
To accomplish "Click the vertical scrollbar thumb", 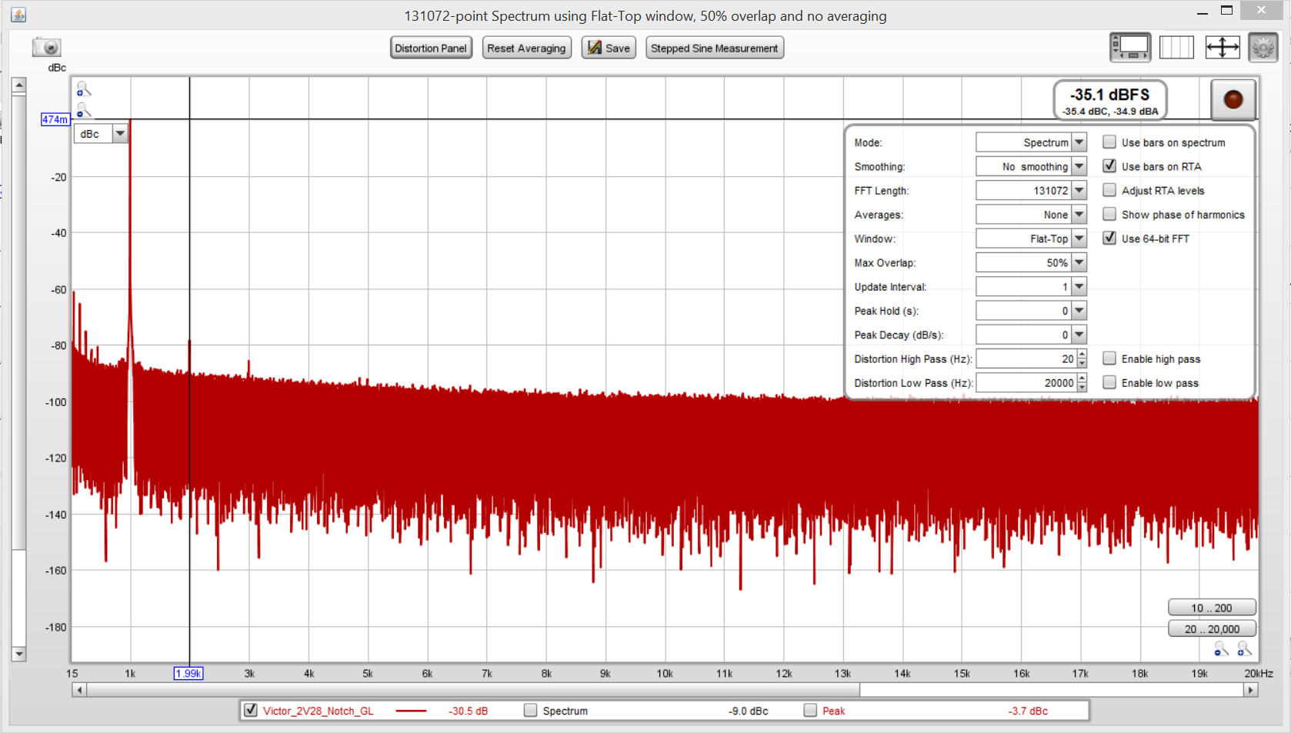I will point(19,323).
